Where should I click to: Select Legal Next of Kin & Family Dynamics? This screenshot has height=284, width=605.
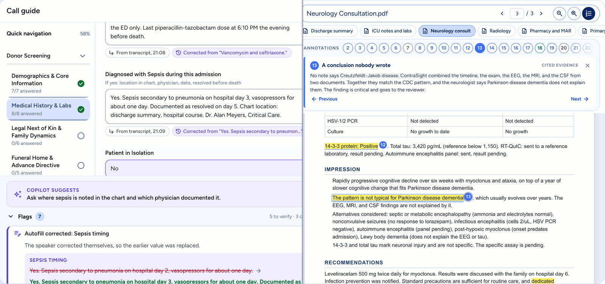[48, 136]
